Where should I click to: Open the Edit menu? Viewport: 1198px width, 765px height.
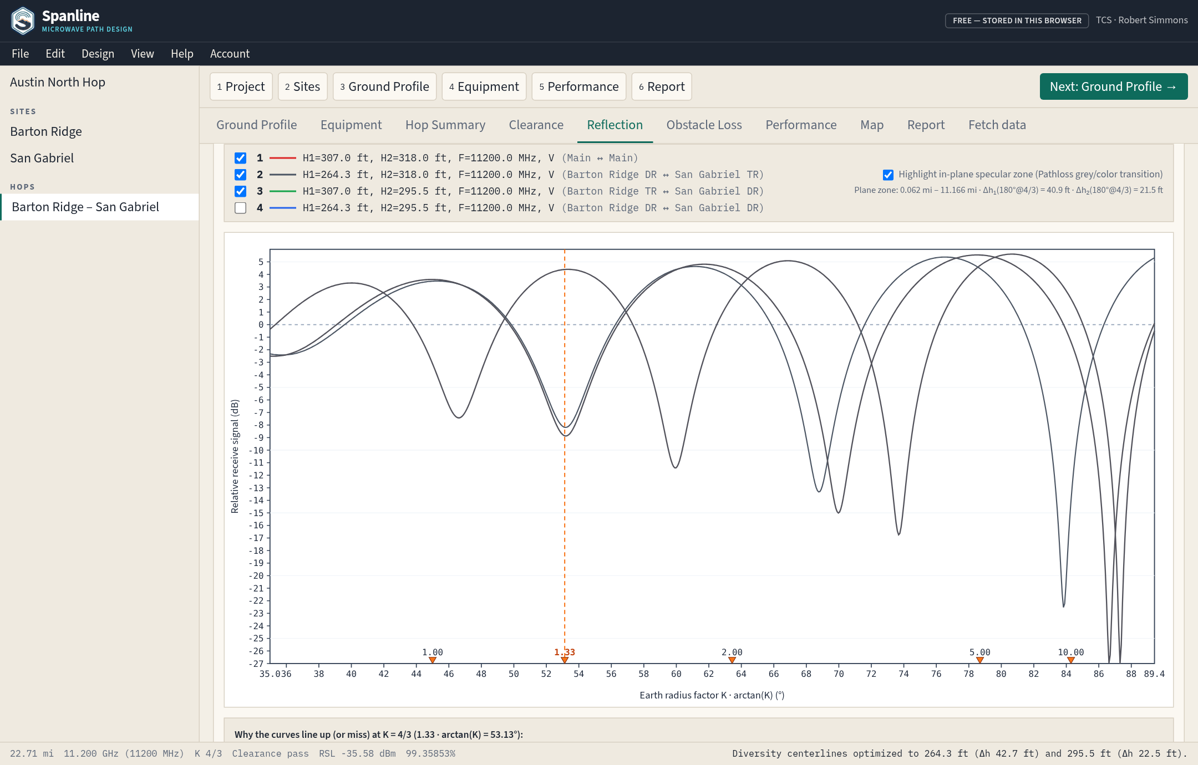(55, 54)
